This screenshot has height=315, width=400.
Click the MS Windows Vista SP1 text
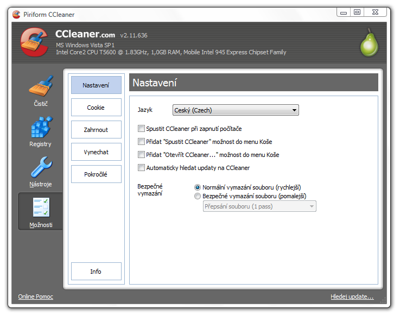click(x=85, y=45)
